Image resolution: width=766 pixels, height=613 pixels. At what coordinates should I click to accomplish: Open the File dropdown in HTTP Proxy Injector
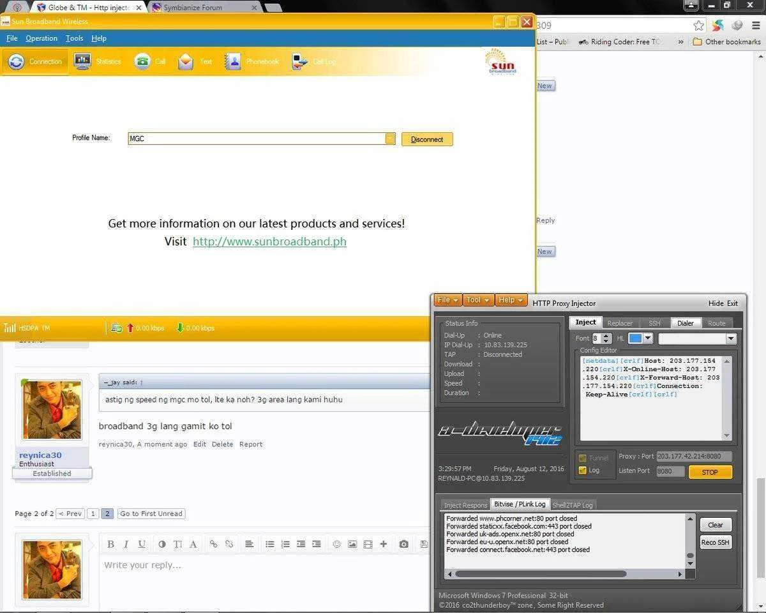tap(447, 300)
